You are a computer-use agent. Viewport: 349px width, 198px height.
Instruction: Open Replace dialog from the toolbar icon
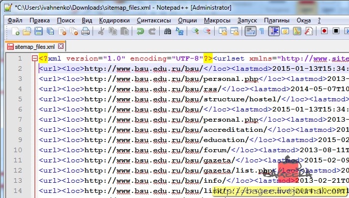tap(180, 31)
